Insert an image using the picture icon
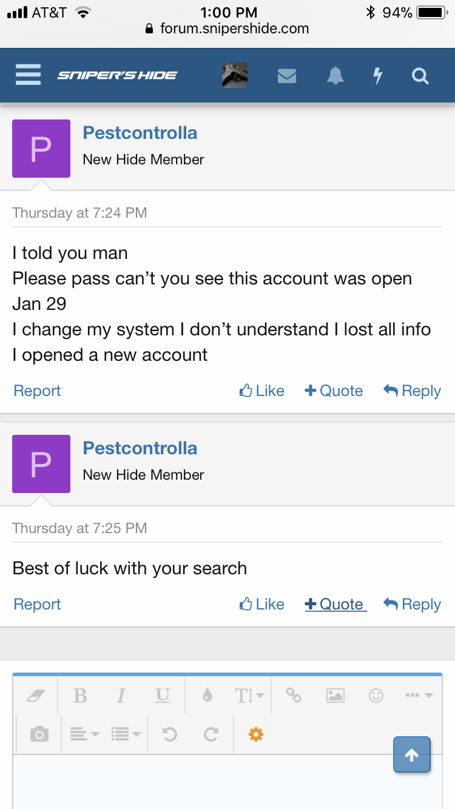Image resolution: width=455 pixels, height=809 pixels. coord(335,696)
